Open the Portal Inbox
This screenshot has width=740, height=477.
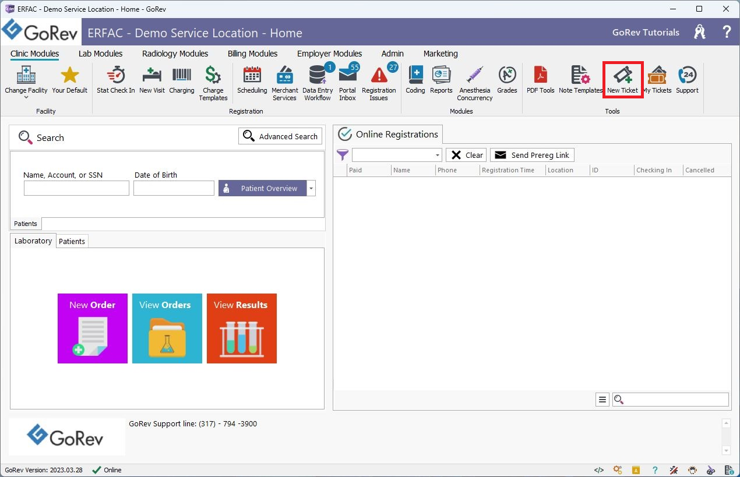[347, 83]
